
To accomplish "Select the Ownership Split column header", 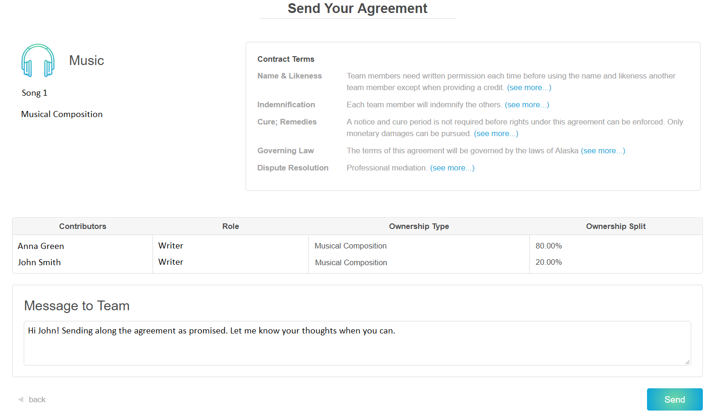I will (615, 226).
